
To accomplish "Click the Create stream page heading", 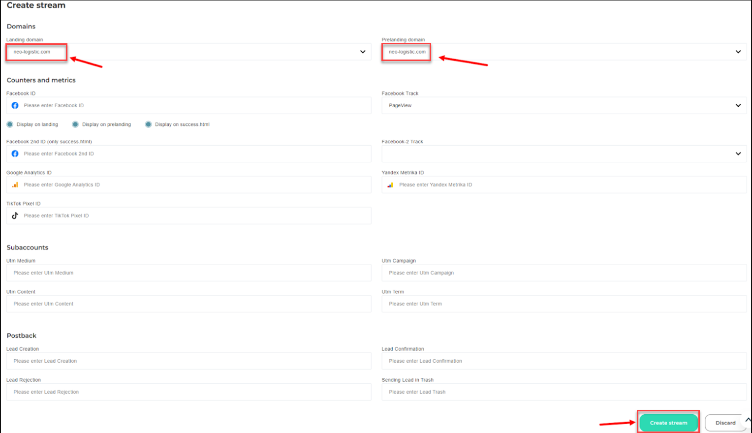I will (x=36, y=5).
